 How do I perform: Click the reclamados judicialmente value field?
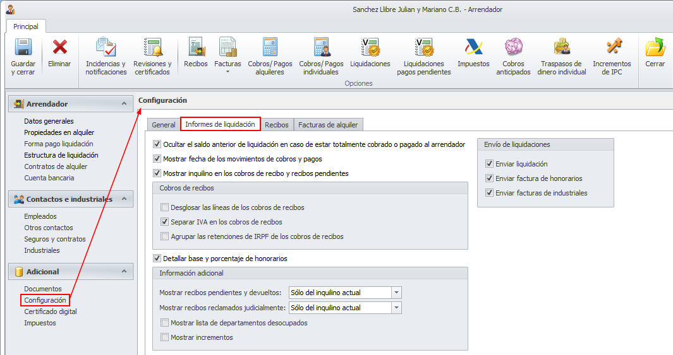pyautogui.click(x=341, y=308)
